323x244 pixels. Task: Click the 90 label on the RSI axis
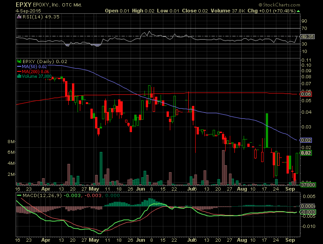point(304,21)
